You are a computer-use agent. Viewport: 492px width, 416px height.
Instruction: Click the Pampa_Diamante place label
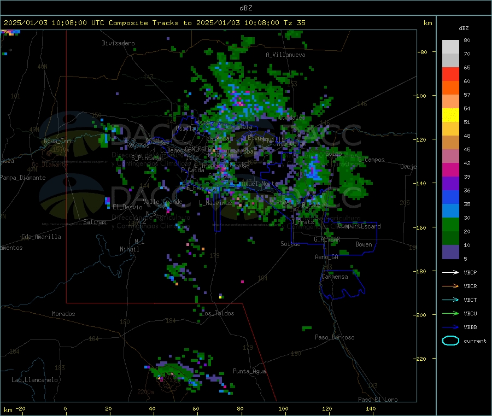tap(22, 178)
